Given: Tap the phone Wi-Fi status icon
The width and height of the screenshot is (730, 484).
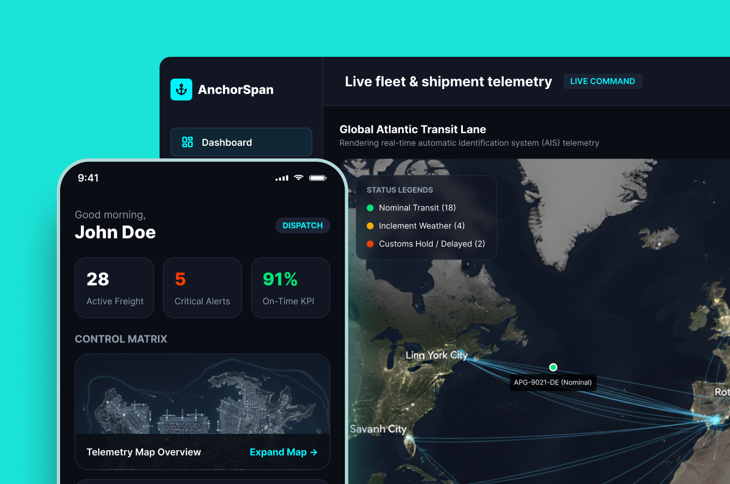Looking at the screenshot, I should point(298,178).
